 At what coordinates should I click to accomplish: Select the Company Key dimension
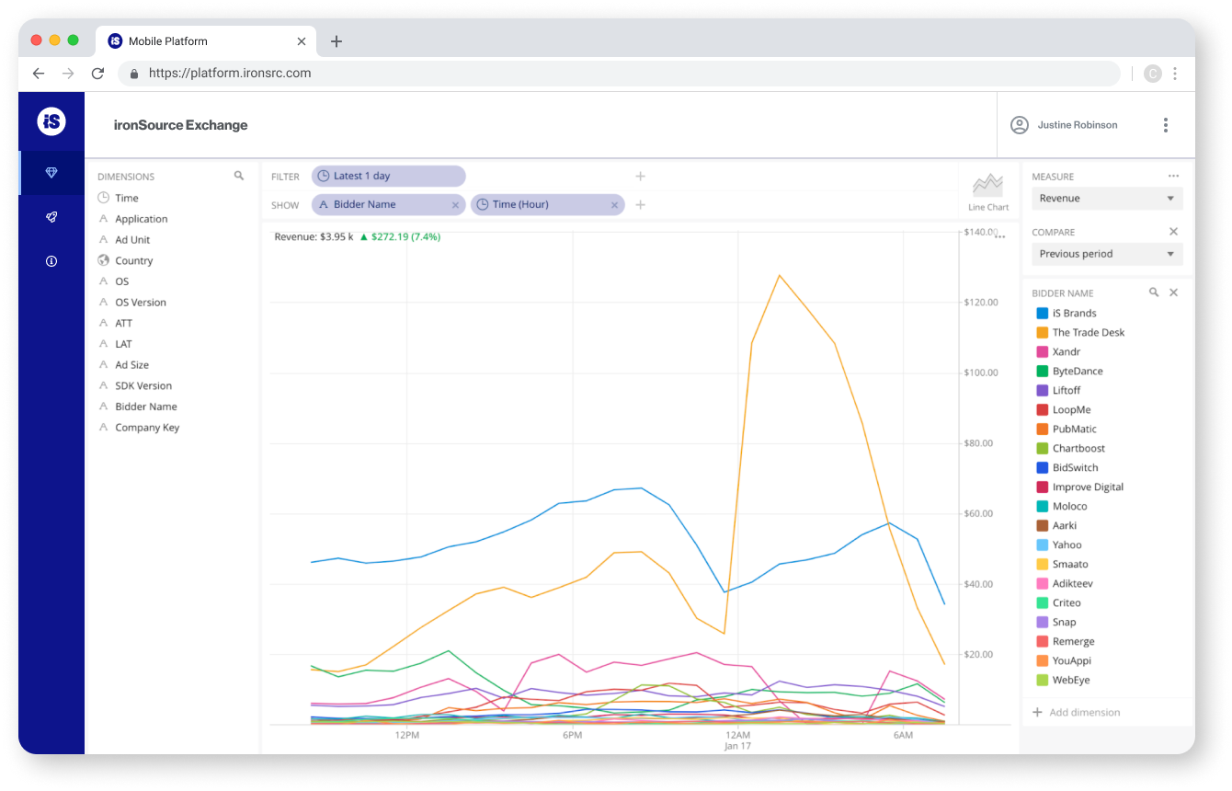[x=147, y=428]
